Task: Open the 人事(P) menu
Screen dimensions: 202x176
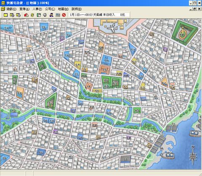Action: 37,9
